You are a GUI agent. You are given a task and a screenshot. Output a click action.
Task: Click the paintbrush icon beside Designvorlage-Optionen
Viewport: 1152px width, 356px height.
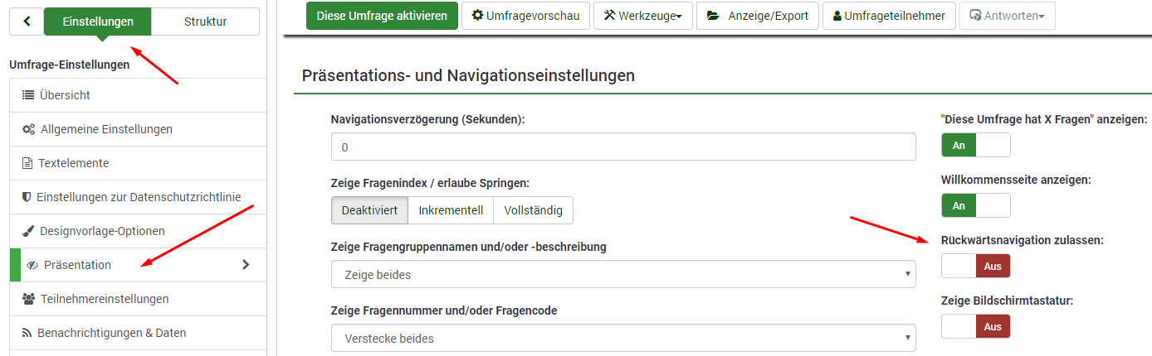tap(28, 231)
